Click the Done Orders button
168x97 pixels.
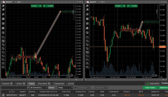(150, 88)
